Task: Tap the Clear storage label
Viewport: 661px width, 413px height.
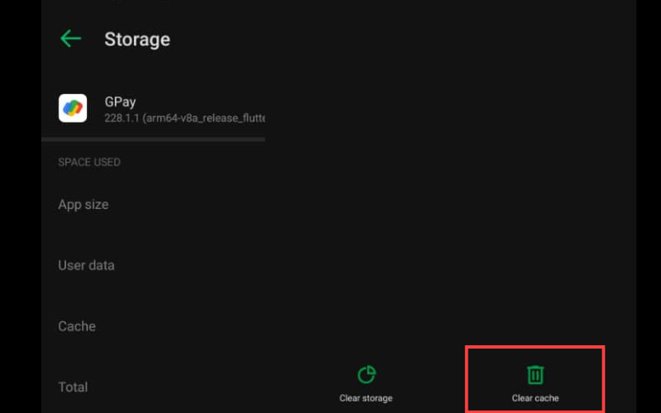Action: point(366,398)
